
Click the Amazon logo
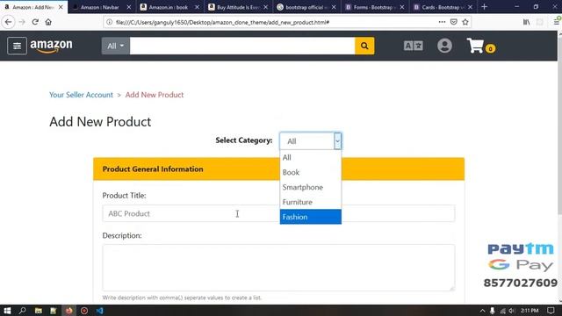click(x=51, y=47)
